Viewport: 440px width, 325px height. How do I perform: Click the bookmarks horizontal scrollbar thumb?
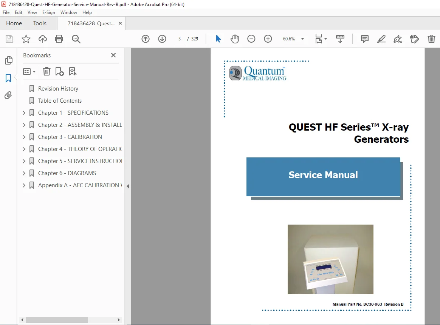[x=57, y=320]
